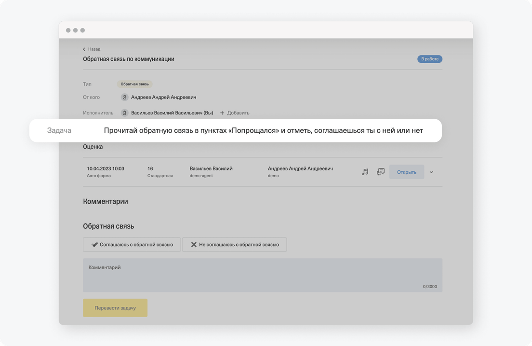
Task: Click the evaluation date 10.04.2023 10:03
Action: (106, 168)
